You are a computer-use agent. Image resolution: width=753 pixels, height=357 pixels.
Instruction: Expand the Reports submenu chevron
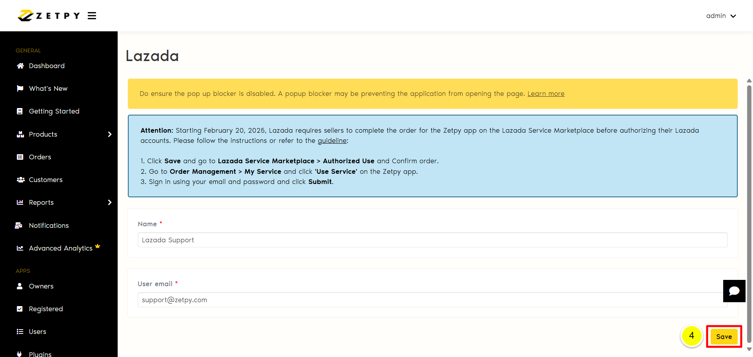110,202
